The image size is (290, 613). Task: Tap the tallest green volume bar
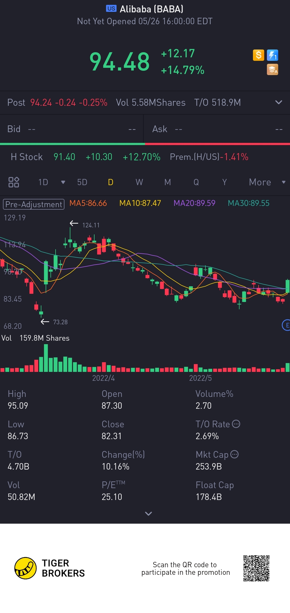(x=46, y=358)
